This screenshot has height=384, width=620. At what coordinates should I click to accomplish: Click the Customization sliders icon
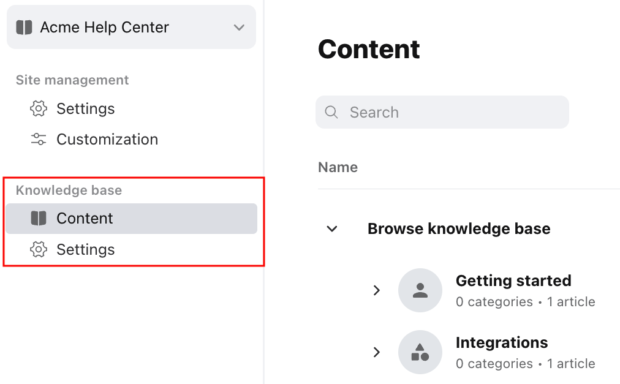point(39,139)
